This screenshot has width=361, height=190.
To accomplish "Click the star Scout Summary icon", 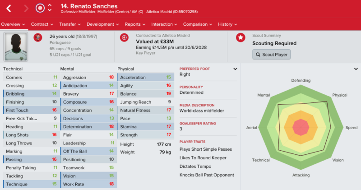I will pos(241,37).
